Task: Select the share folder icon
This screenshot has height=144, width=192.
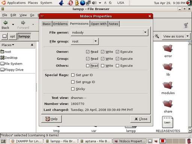Action: 168,104
